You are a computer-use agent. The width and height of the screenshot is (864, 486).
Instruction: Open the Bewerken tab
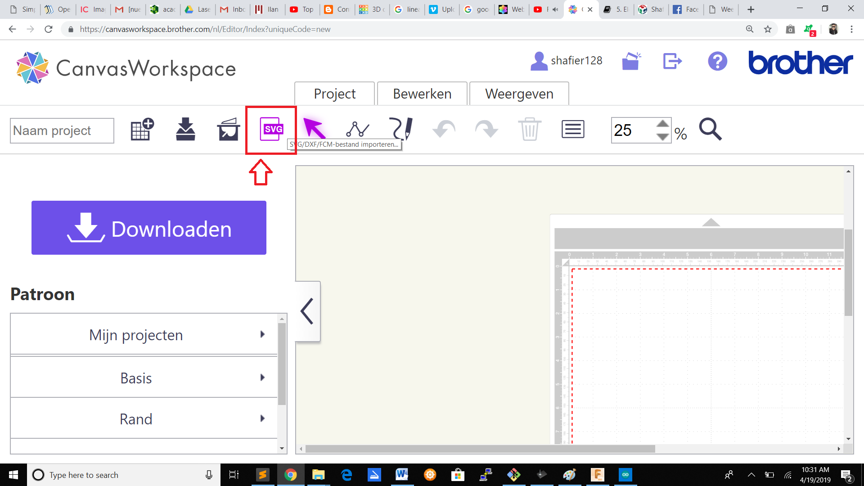[x=422, y=94]
